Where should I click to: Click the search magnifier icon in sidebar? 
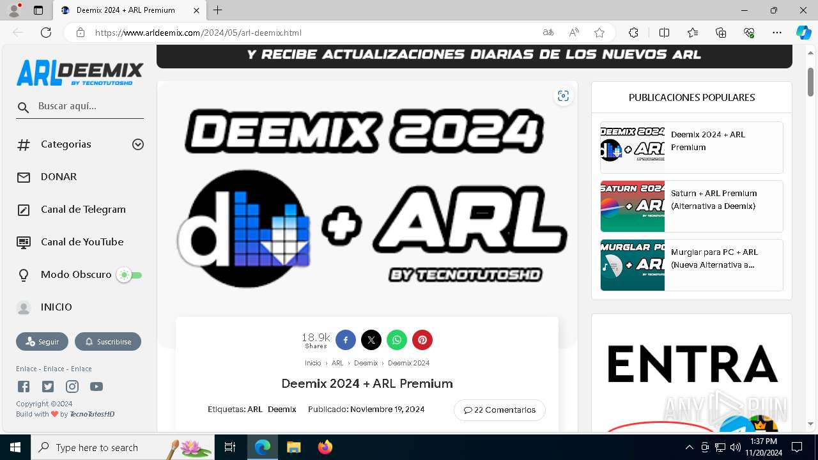(24, 107)
